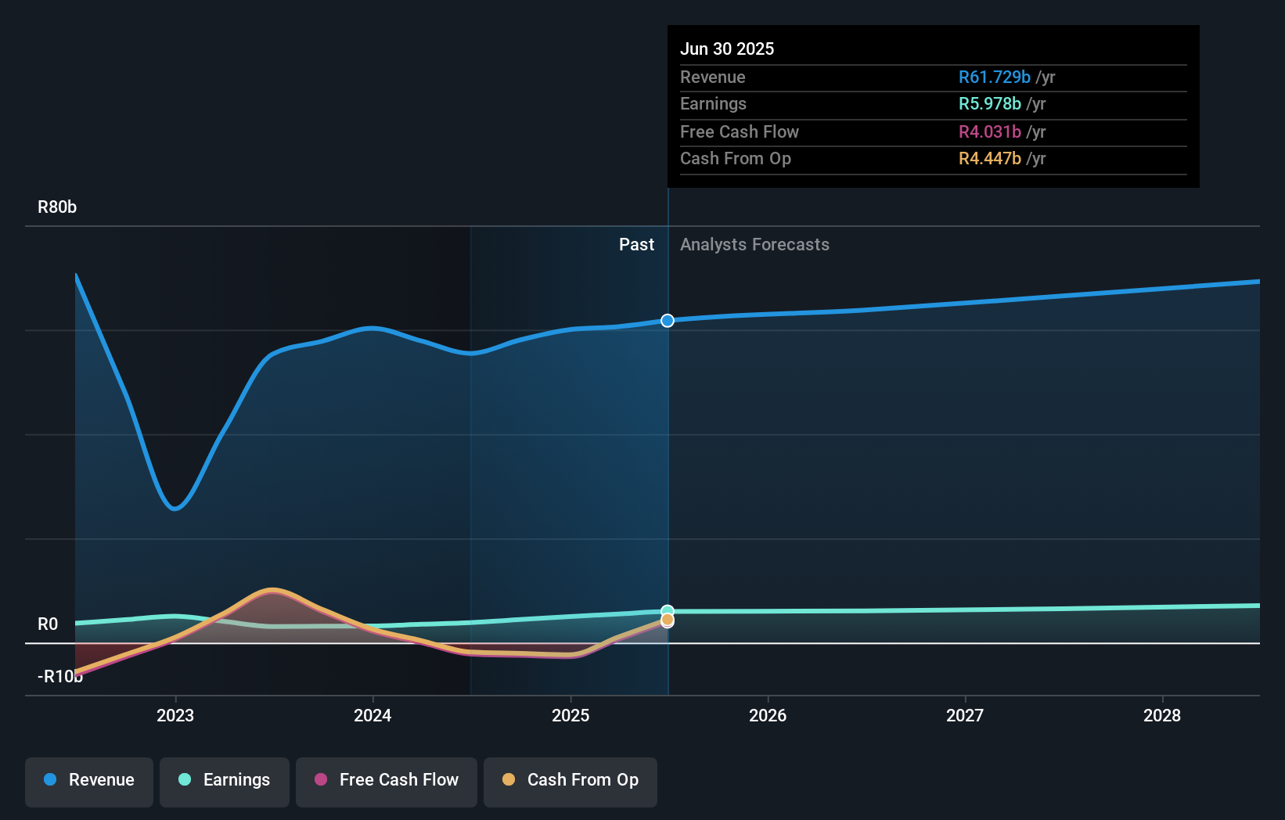
Task: Expand the Free Cash Flow tooltip row
Action: [933, 131]
